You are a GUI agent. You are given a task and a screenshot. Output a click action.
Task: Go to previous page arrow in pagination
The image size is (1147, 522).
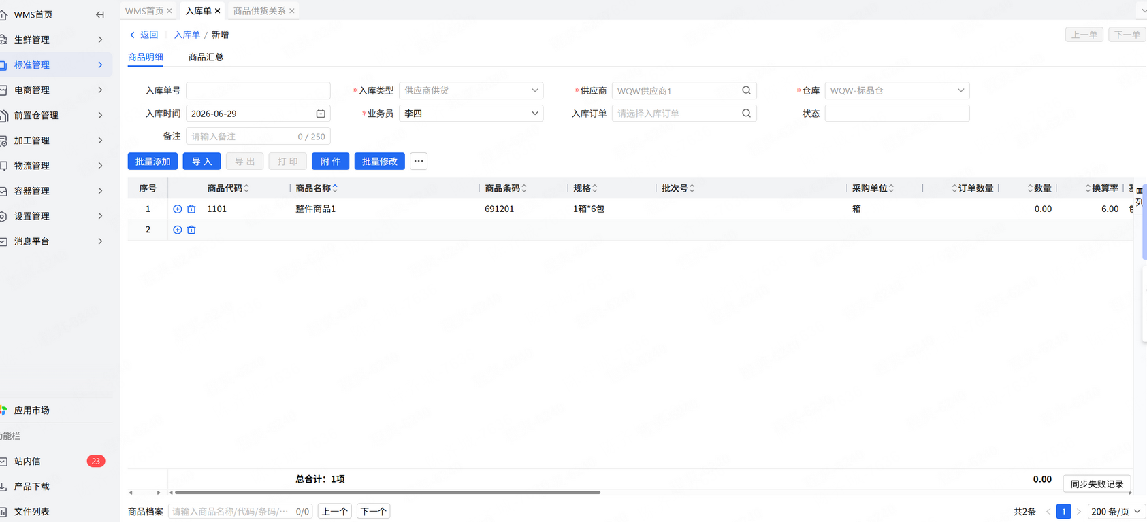[x=1048, y=512]
